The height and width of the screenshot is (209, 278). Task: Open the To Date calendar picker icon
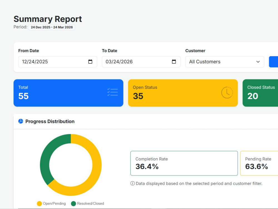click(x=174, y=62)
